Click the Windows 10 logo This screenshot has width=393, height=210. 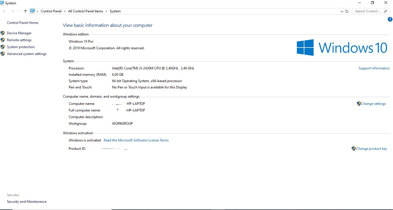click(x=342, y=48)
